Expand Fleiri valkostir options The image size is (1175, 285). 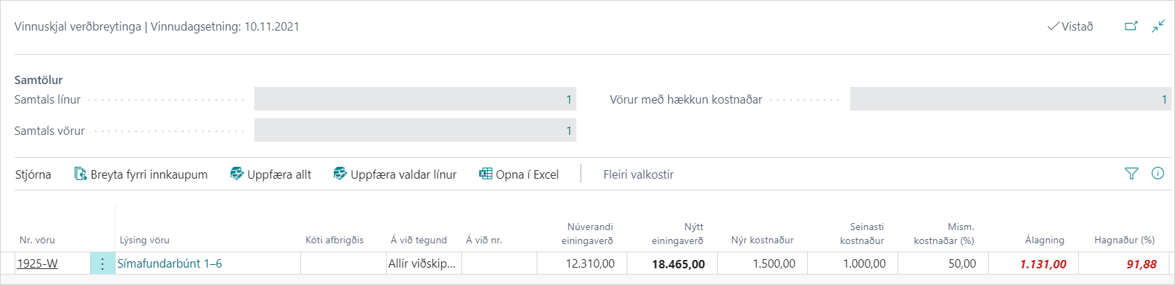(x=638, y=174)
